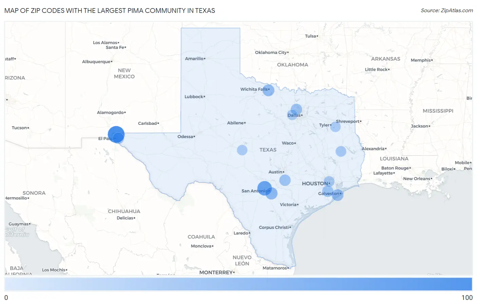The width and height of the screenshot is (477, 305).
Task: Click the Odessa city label
Action: pos(185,137)
